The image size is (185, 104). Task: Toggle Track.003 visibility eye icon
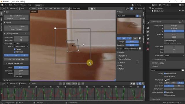point(137,16)
